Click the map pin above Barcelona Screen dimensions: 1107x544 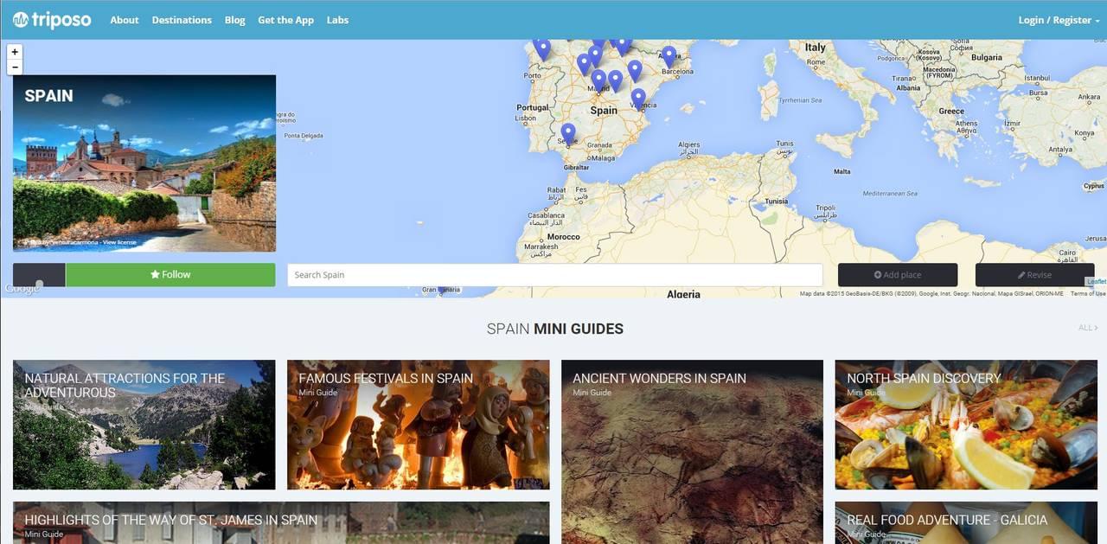669,56
